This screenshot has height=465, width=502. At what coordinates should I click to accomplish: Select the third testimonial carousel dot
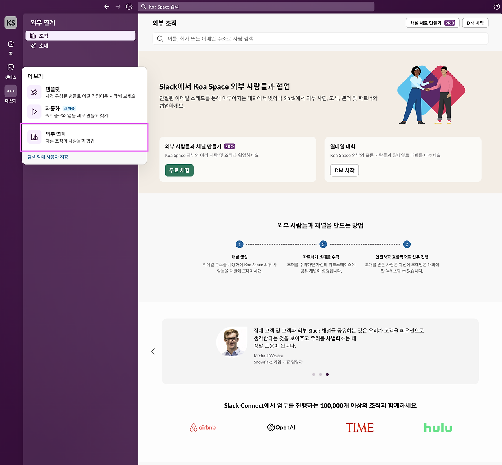tap(327, 375)
